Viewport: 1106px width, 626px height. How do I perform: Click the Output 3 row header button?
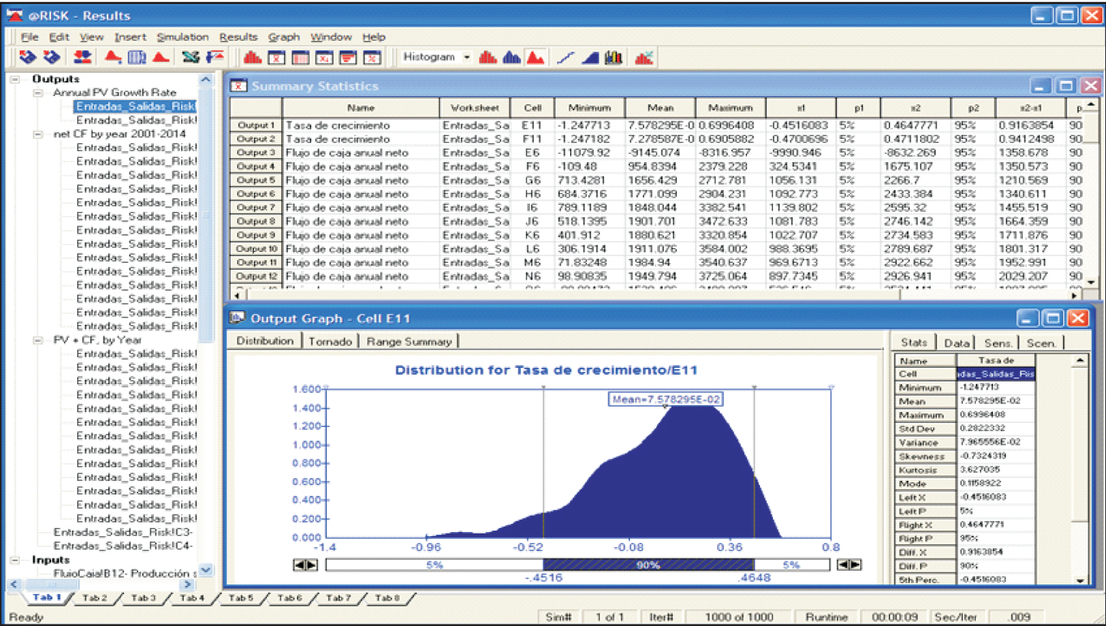[256, 153]
